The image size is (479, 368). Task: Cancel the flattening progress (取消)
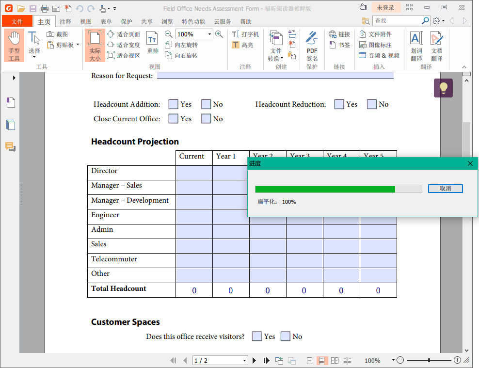[445, 189]
